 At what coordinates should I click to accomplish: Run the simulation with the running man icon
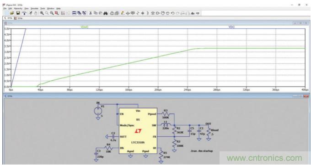tap(30, 13)
